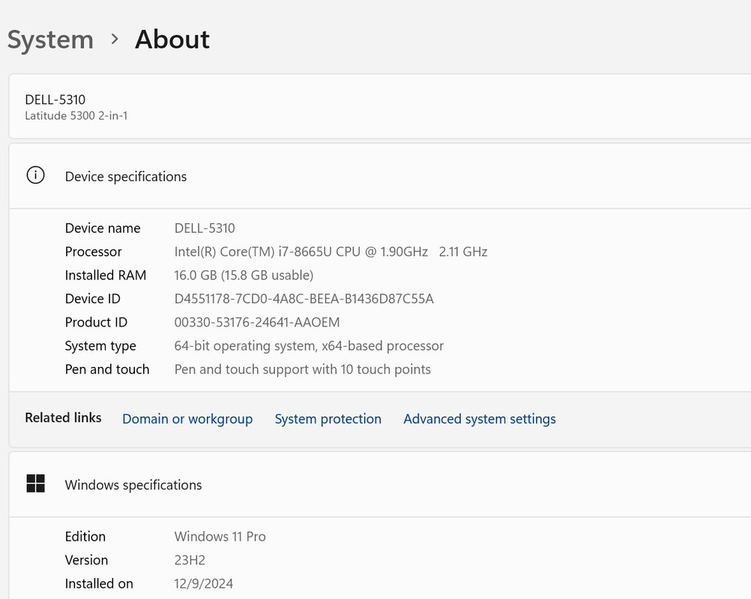Collapse the Device specifications header
Image resolution: width=751 pixels, height=599 pixels.
[380, 176]
